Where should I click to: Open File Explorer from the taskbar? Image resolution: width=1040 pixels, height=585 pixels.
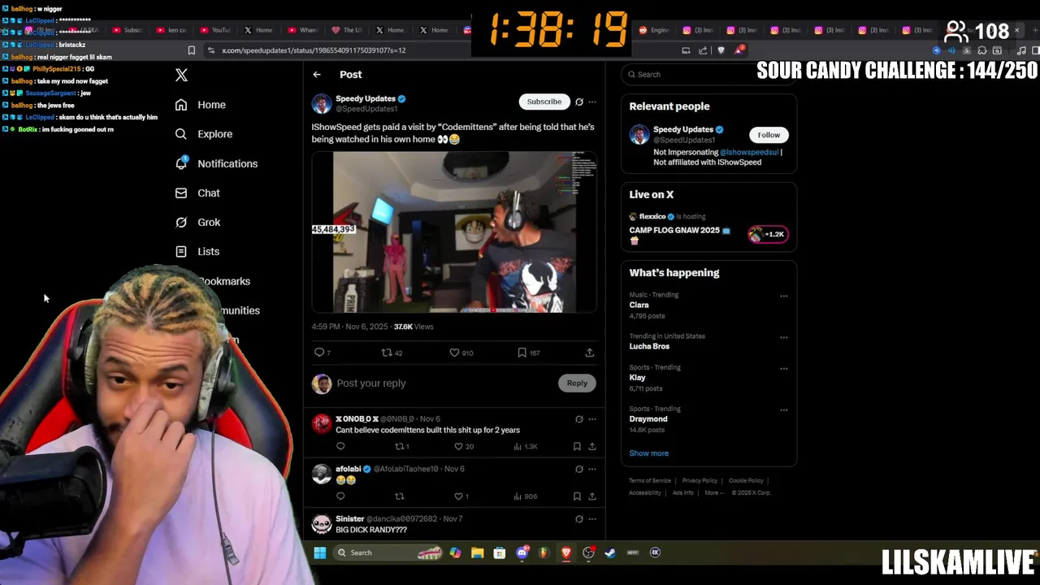(x=478, y=552)
